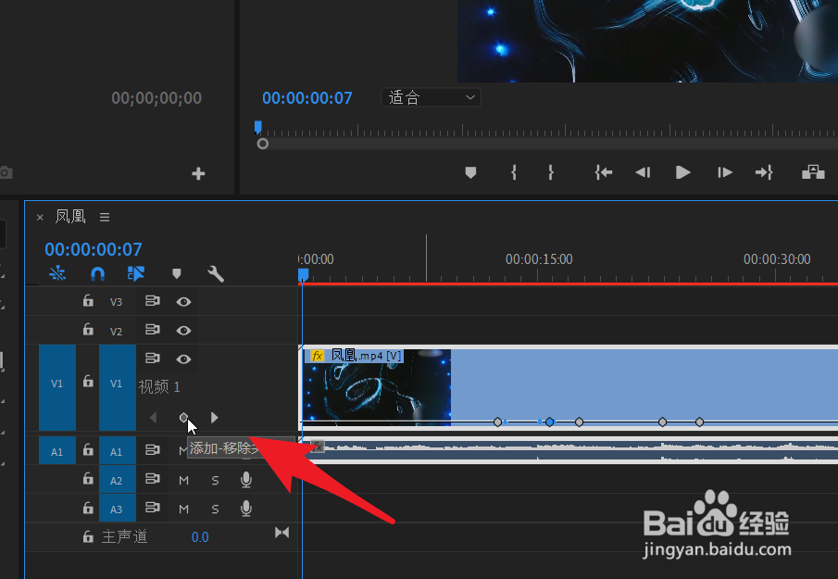Click the Add Marker button in program monitor
This screenshot has width=838, height=579.
coord(470,172)
